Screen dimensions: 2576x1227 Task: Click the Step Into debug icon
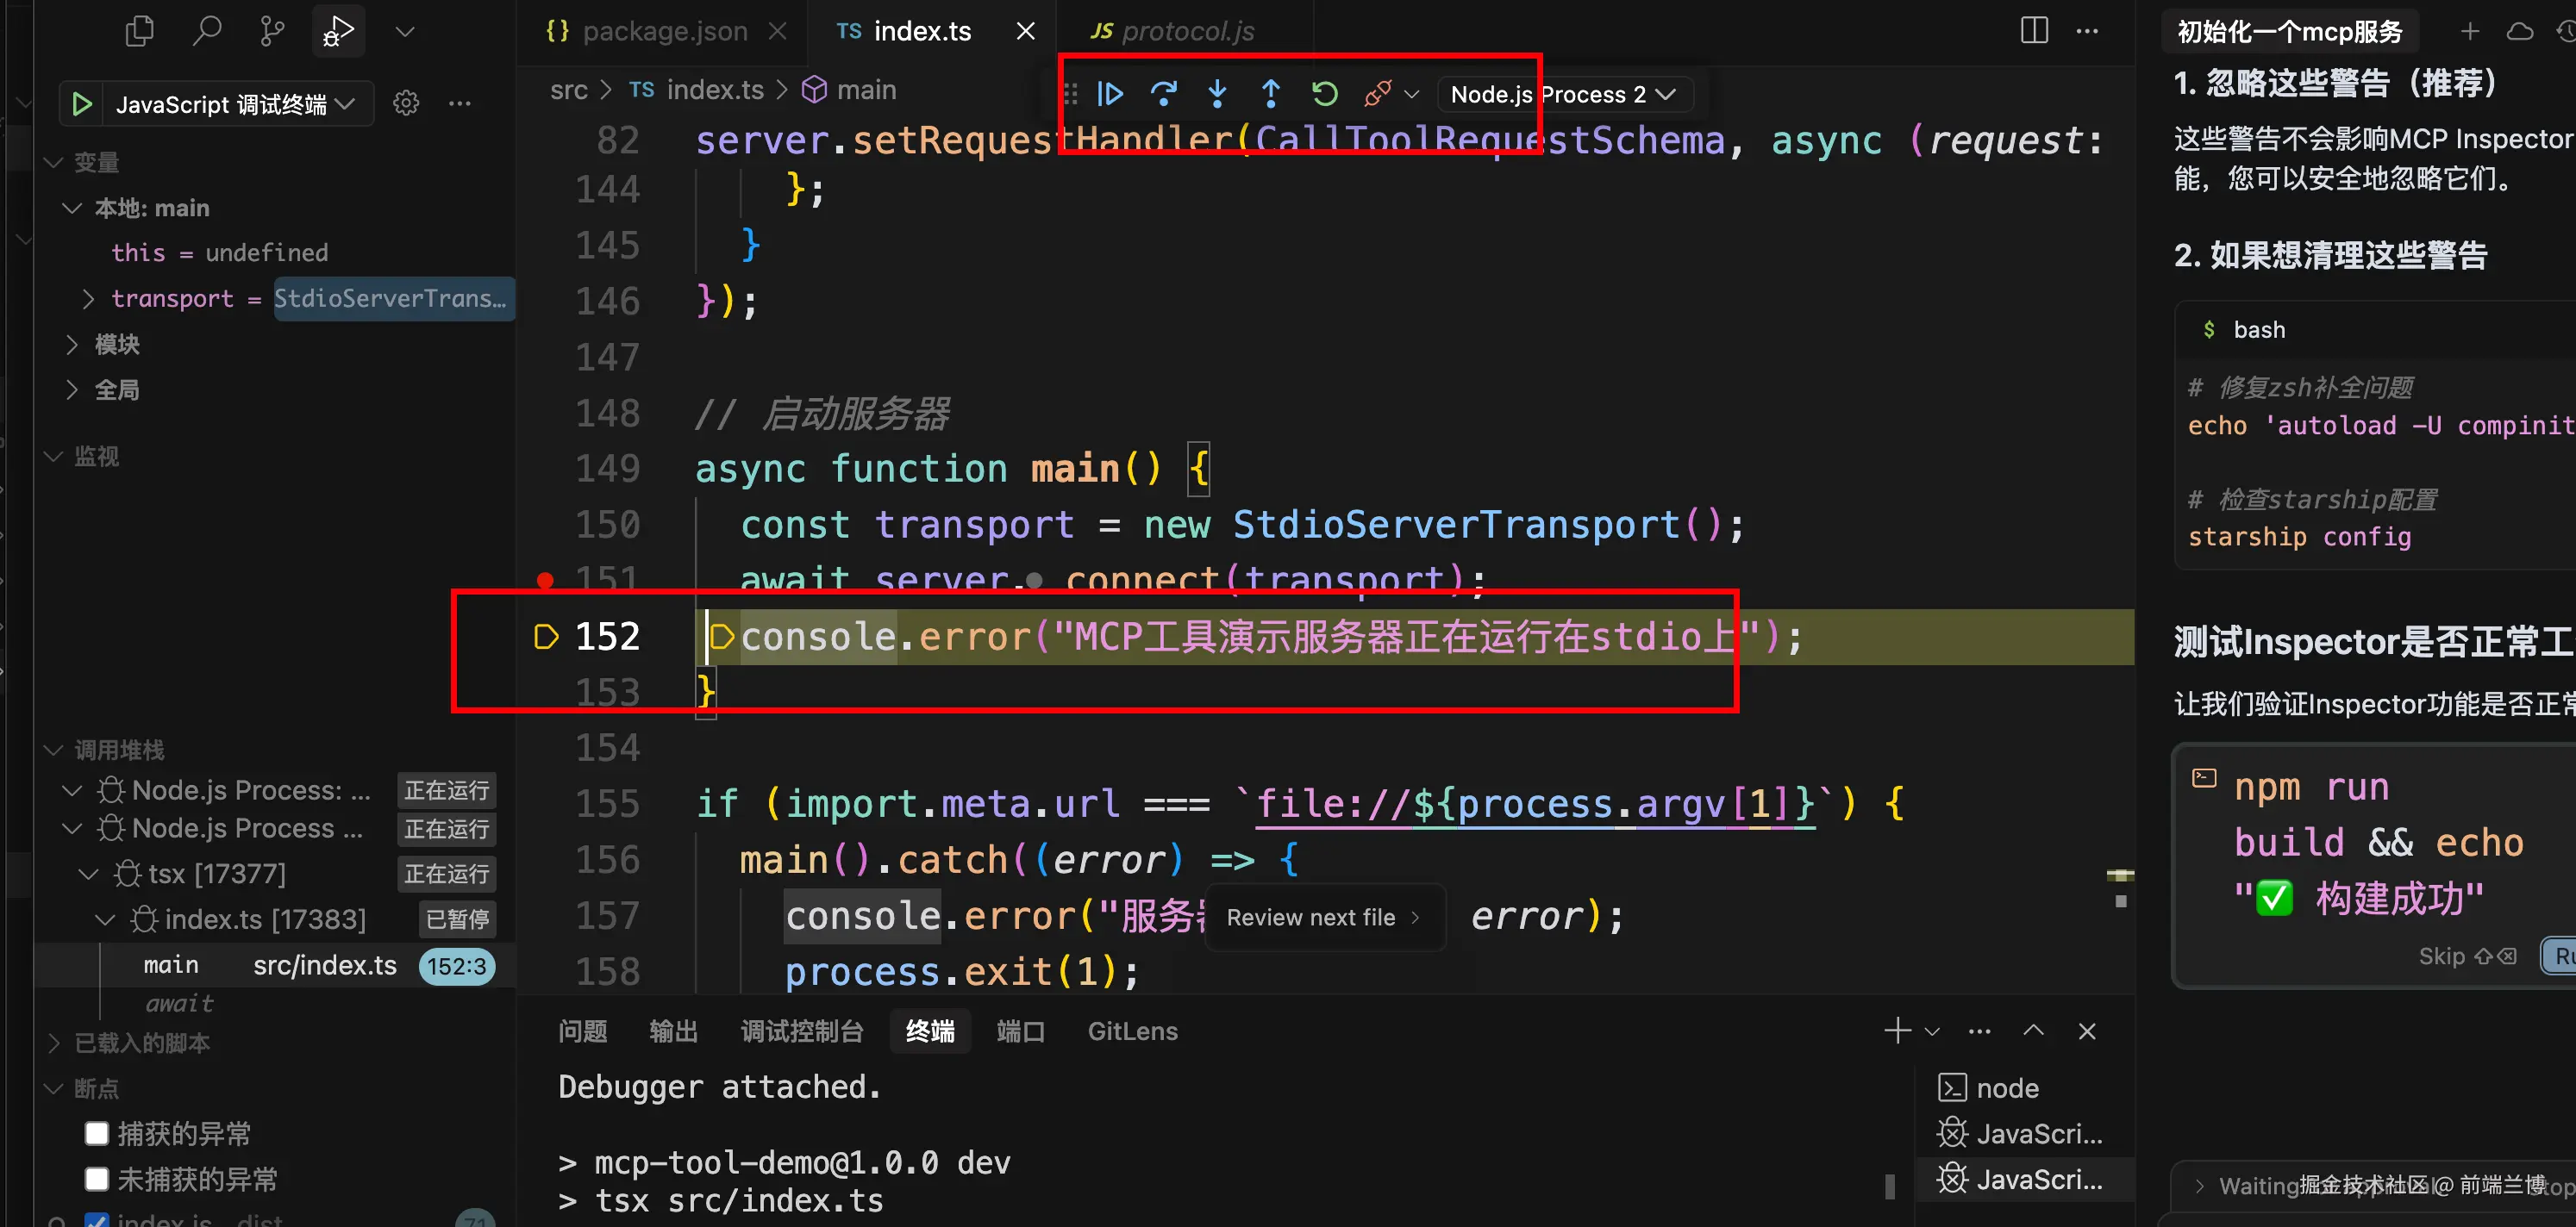(1217, 94)
